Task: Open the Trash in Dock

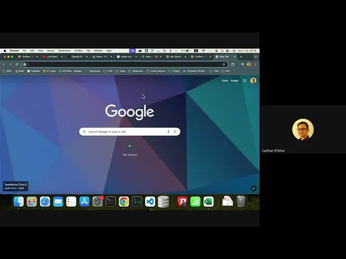Action: pos(241,201)
